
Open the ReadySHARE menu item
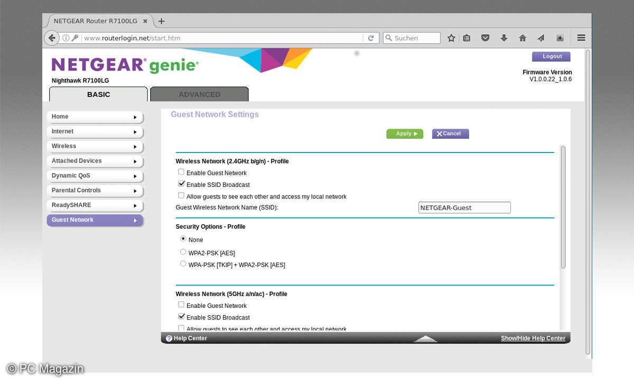pyautogui.click(x=95, y=205)
